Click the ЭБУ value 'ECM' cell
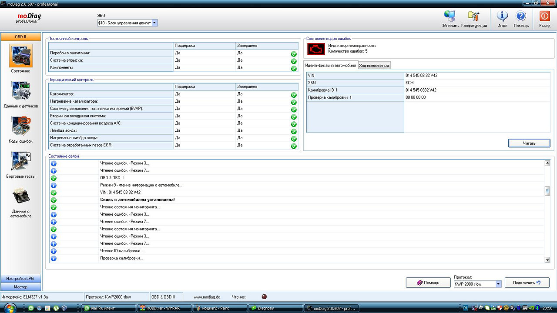Screen dimensions: 557x313 pos(478,83)
